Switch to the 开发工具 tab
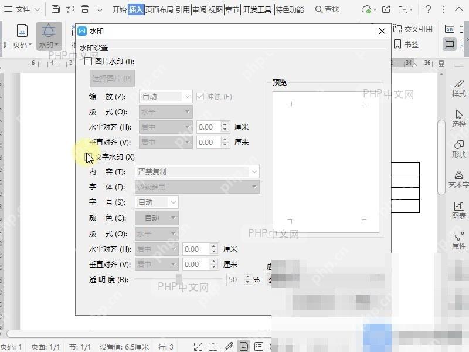The width and height of the screenshot is (469, 352). (x=257, y=10)
